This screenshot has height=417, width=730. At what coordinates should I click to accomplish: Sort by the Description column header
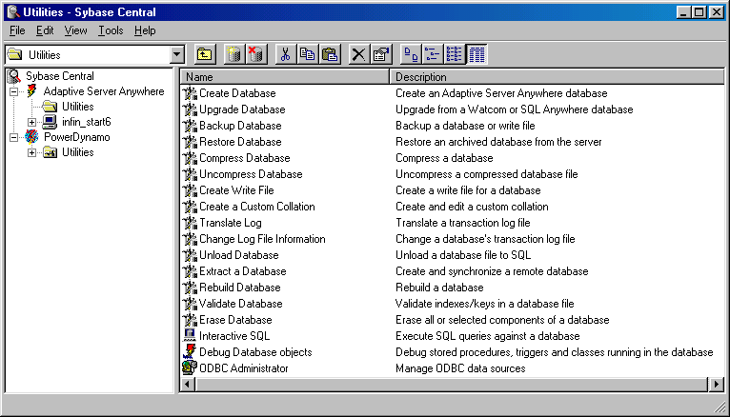[557, 77]
